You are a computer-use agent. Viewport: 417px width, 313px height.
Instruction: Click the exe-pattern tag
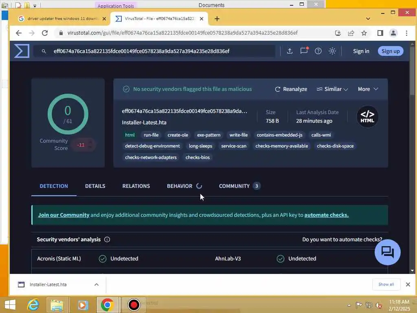coord(209,135)
